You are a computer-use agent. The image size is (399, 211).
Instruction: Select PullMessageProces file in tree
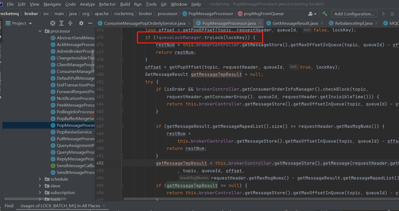48,139
